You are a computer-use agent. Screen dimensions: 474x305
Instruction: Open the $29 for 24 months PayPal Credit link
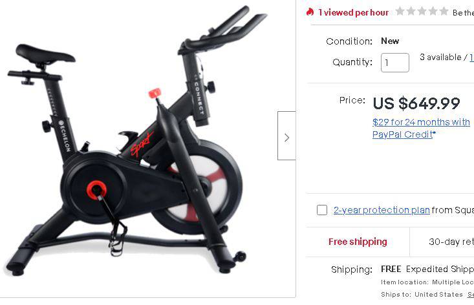point(421,128)
